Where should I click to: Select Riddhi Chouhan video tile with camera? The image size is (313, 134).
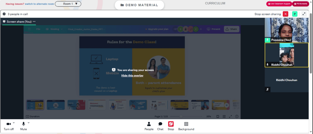[x=286, y=55]
